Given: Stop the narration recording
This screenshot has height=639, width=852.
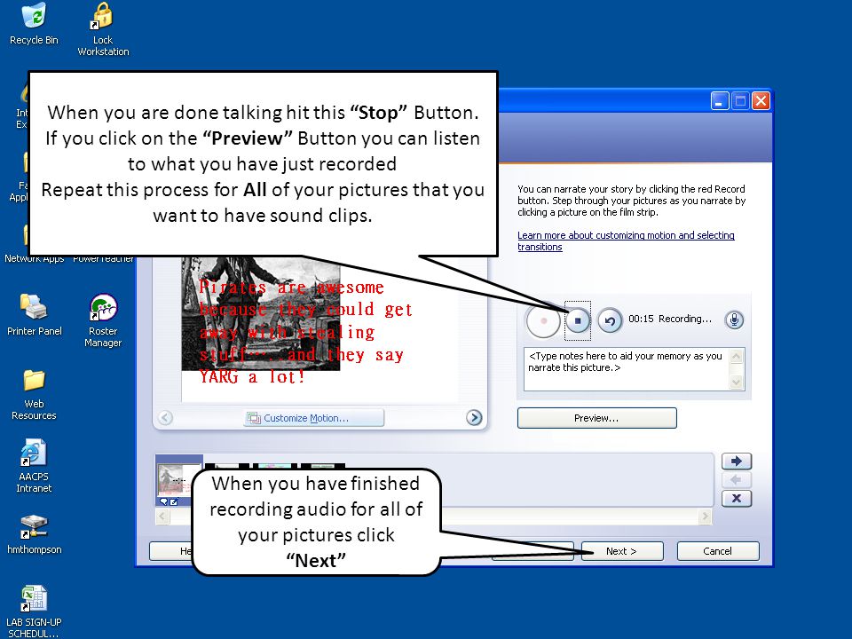Looking at the screenshot, I should [x=578, y=320].
